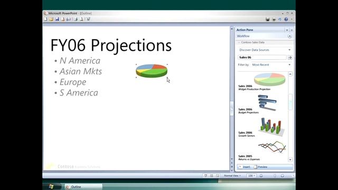Image resolution: width=338 pixels, height=190 pixels.
Task: Click in the Sales 06 search field
Action: pyautogui.click(x=262, y=58)
